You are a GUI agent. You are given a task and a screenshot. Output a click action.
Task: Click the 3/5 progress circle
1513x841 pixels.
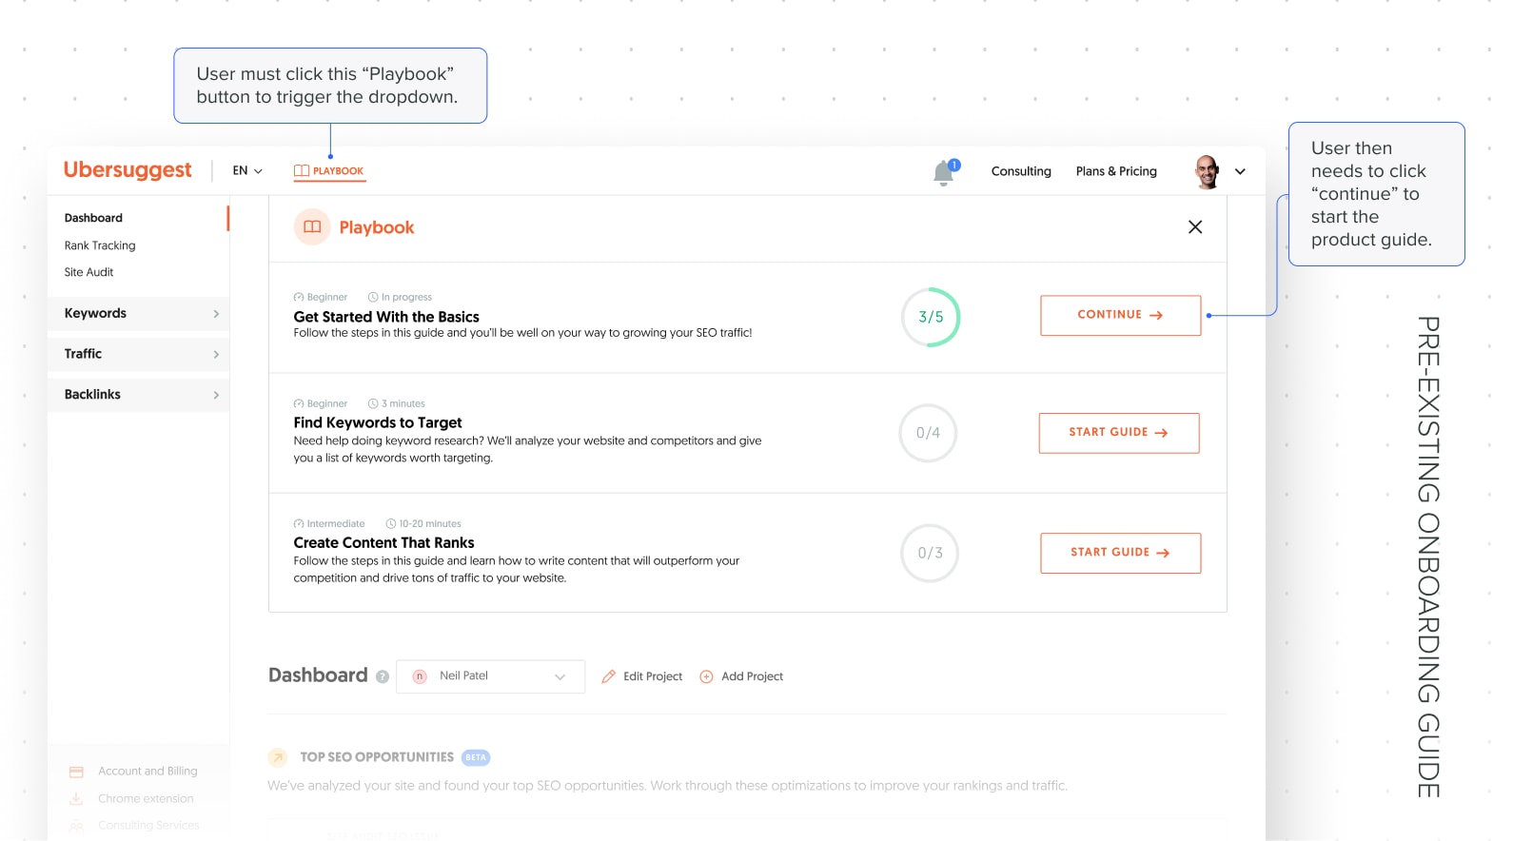[x=931, y=318]
